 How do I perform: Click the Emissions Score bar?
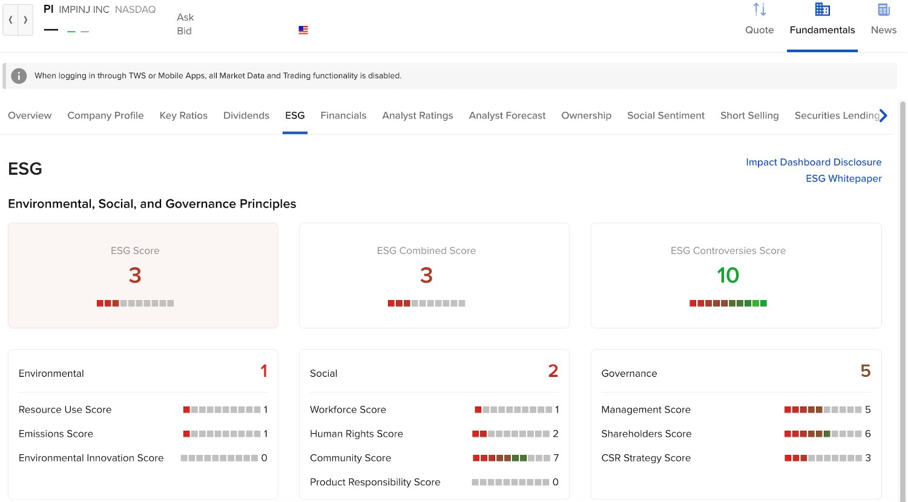coord(222,434)
